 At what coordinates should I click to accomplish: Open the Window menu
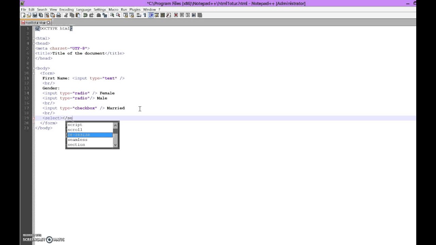pos(149,10)
